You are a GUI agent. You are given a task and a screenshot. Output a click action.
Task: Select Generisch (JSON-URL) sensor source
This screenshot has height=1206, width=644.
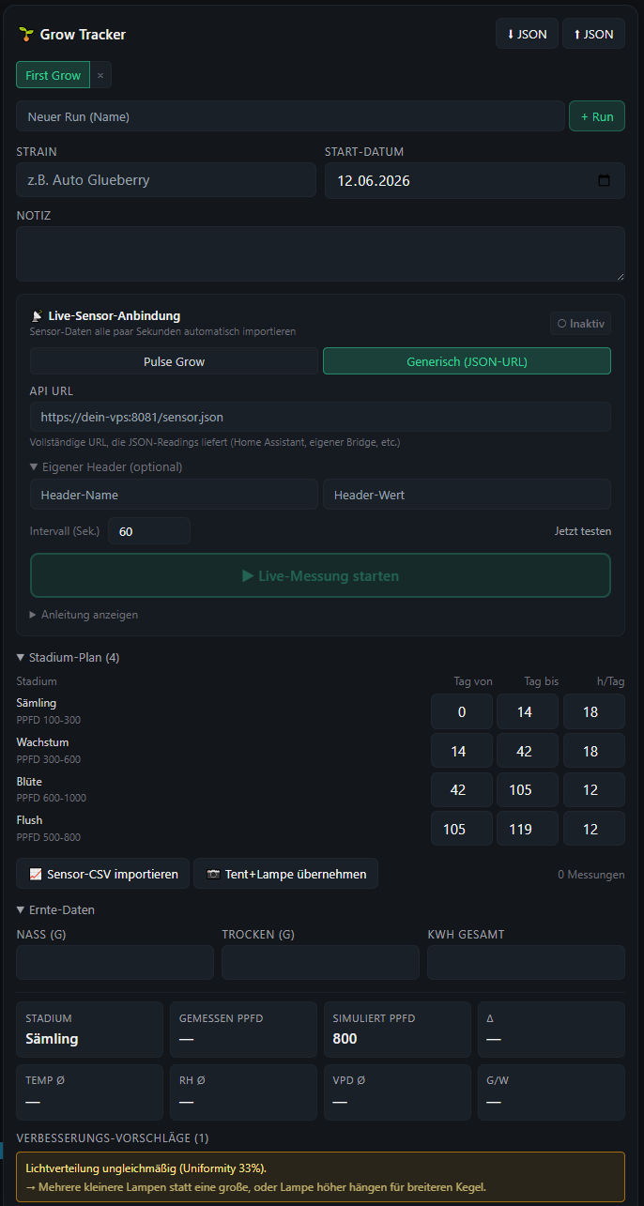tap(467, 361)
